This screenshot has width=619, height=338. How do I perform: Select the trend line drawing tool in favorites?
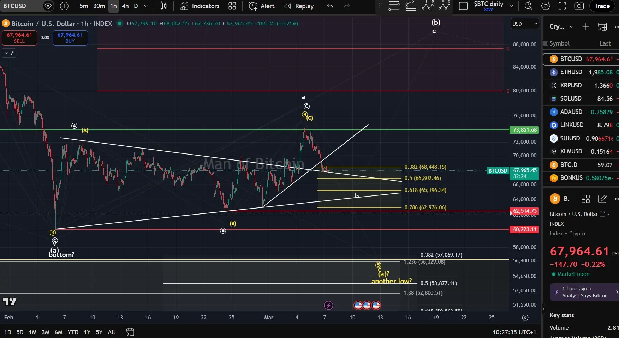[x=411, y=6]
